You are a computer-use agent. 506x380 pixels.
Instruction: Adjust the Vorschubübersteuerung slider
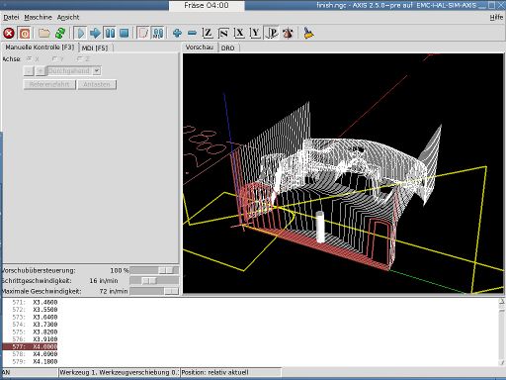point(154,270)
